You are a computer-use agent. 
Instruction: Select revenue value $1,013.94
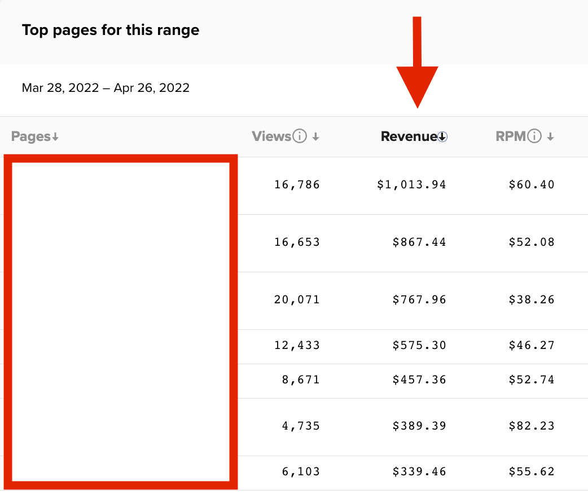411,184
